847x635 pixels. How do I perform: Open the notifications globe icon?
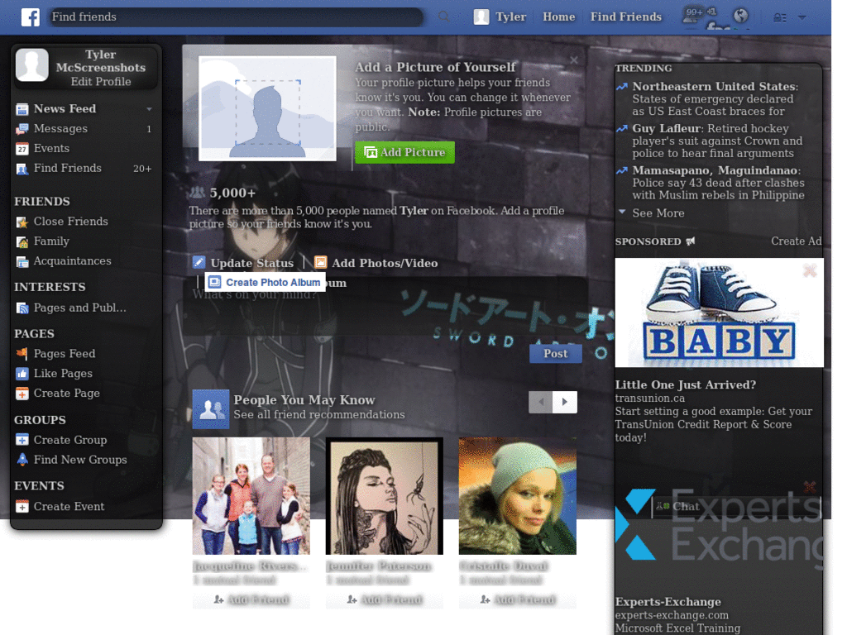pyautogui.click(x=741, y=16)
